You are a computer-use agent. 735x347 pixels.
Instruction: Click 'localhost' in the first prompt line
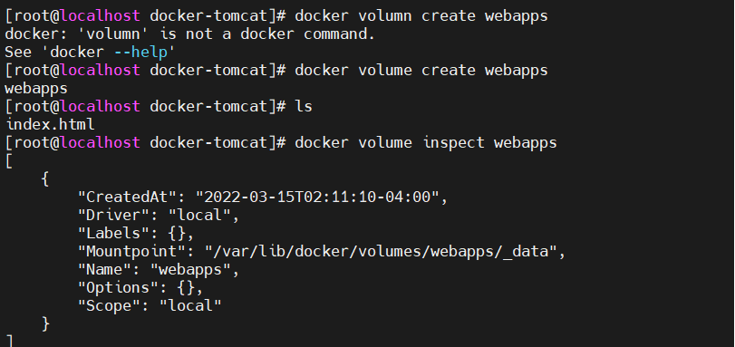tap(100, 16)
